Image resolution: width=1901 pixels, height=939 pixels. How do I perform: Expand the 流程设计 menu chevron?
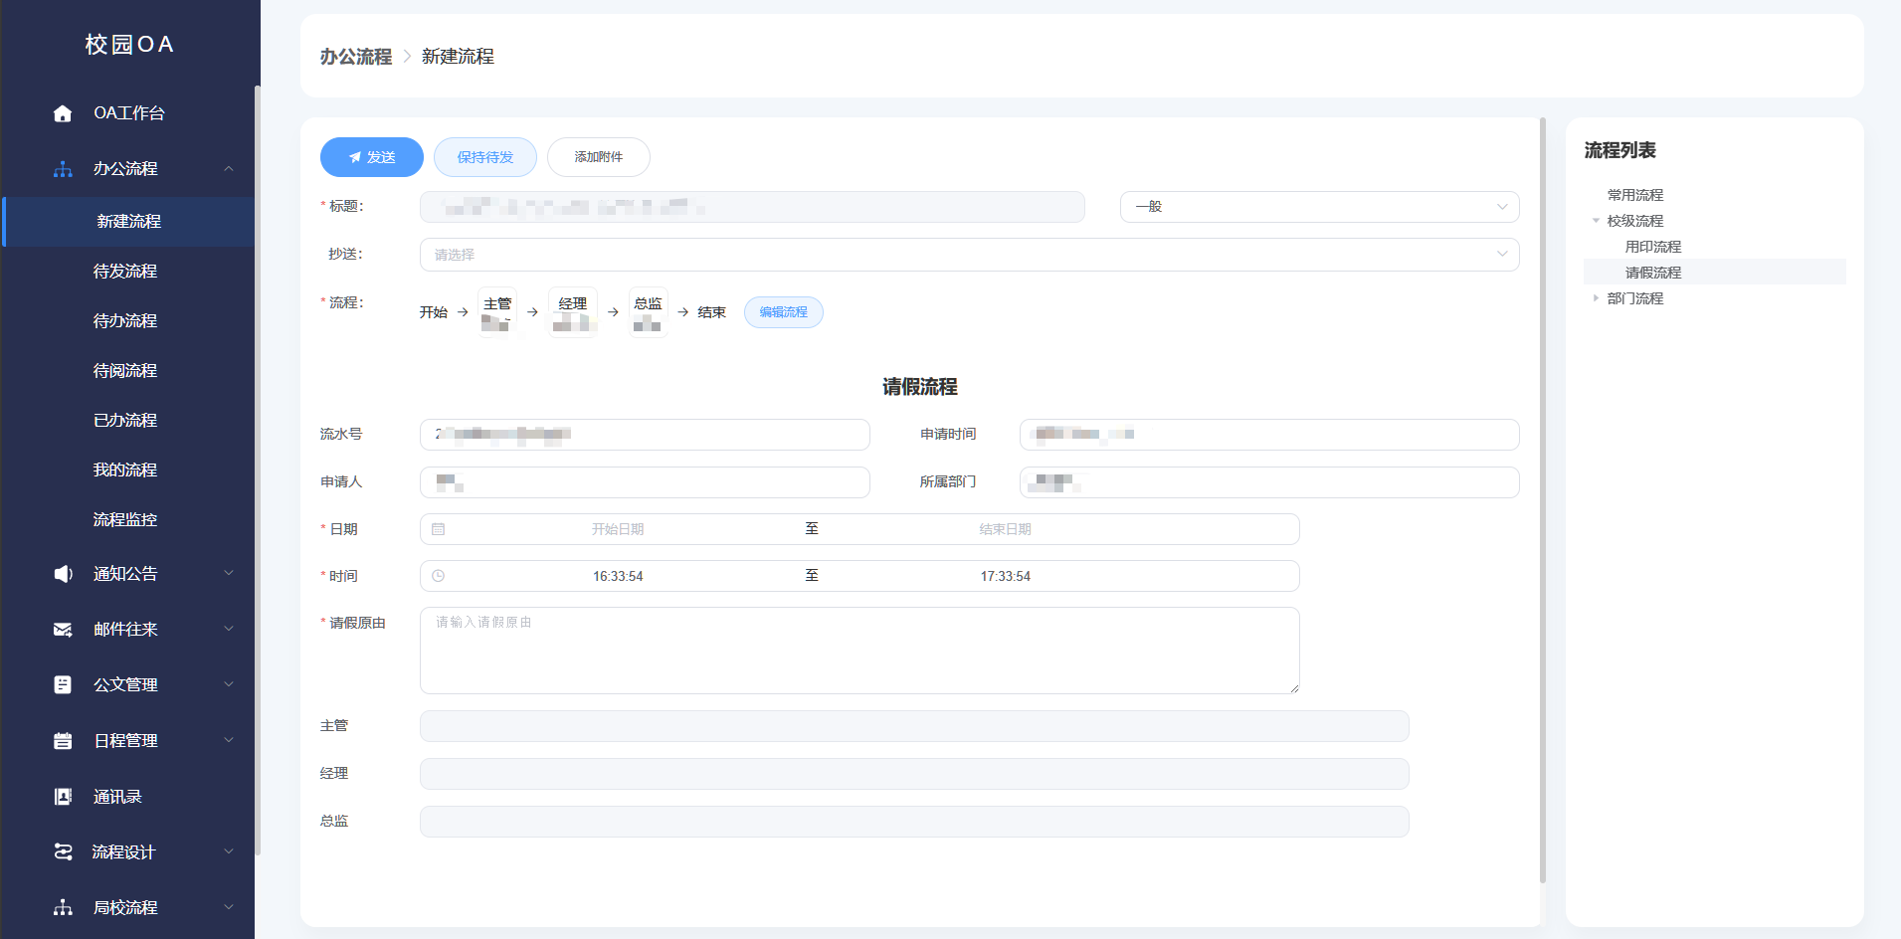tap(229, 851)
